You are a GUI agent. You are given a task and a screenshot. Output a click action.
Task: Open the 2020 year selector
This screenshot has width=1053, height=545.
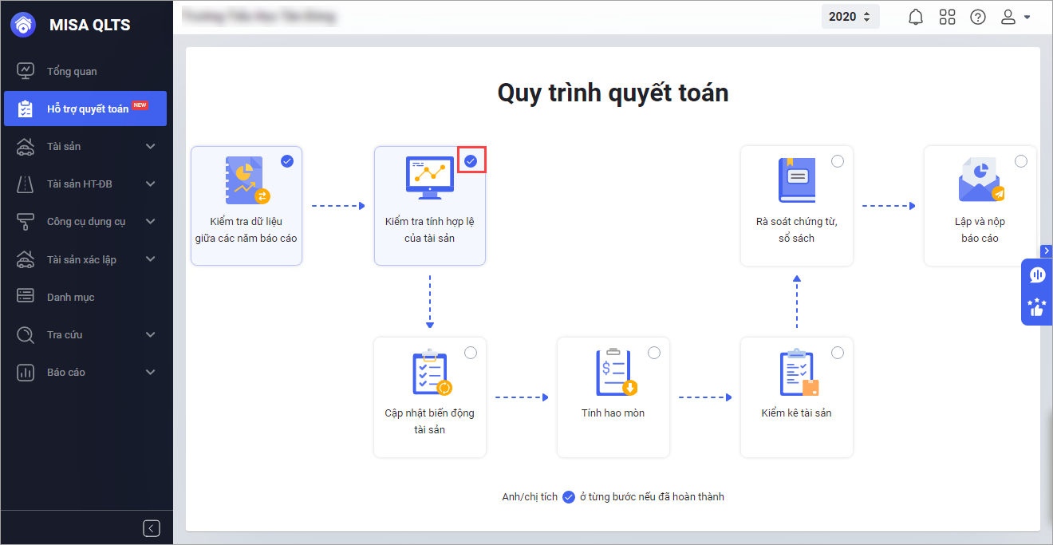[850, 17]
